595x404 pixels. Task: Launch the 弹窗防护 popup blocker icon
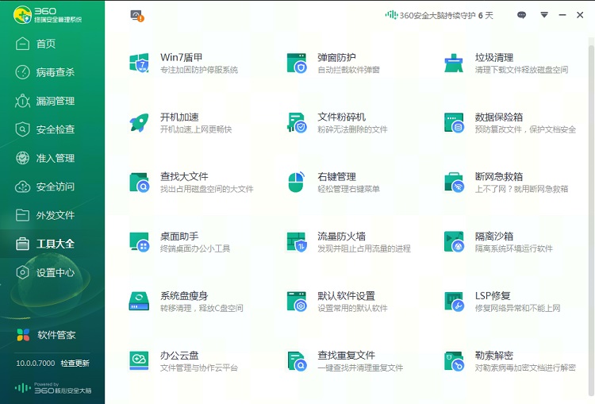297,63
